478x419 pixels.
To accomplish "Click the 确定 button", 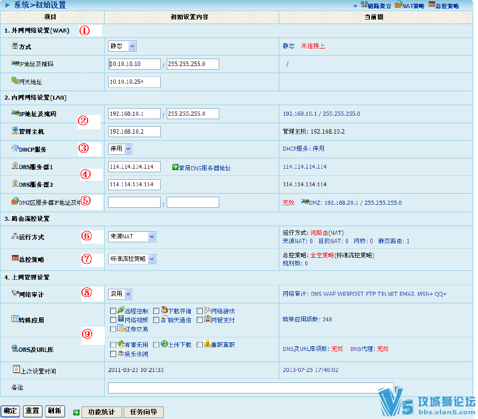I will click(10, 411).
